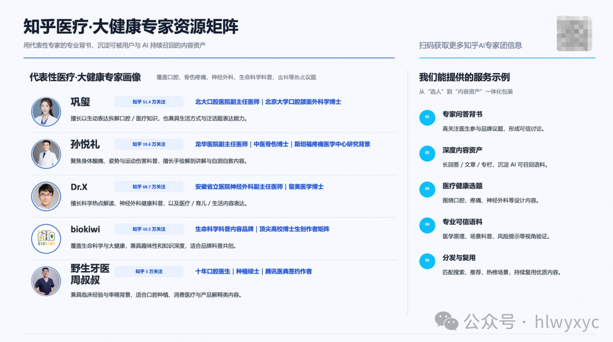Click the avatar photo of 孙悦礼

(x=46, y=154)
